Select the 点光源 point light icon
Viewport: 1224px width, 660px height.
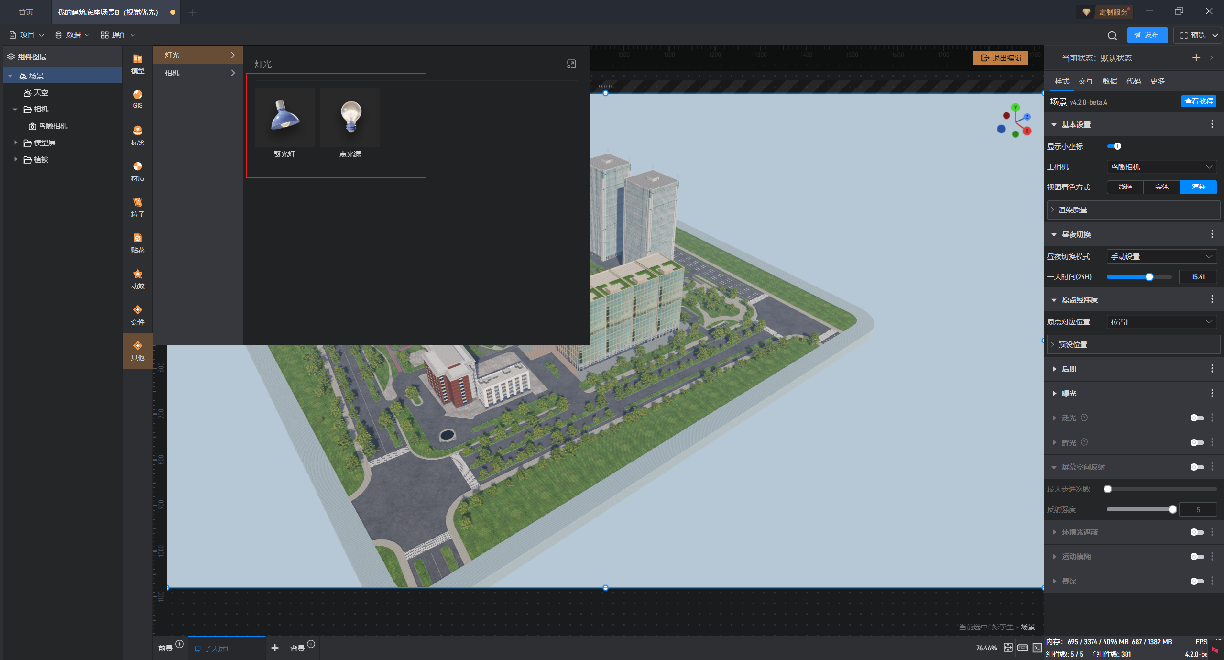[350, 118]
